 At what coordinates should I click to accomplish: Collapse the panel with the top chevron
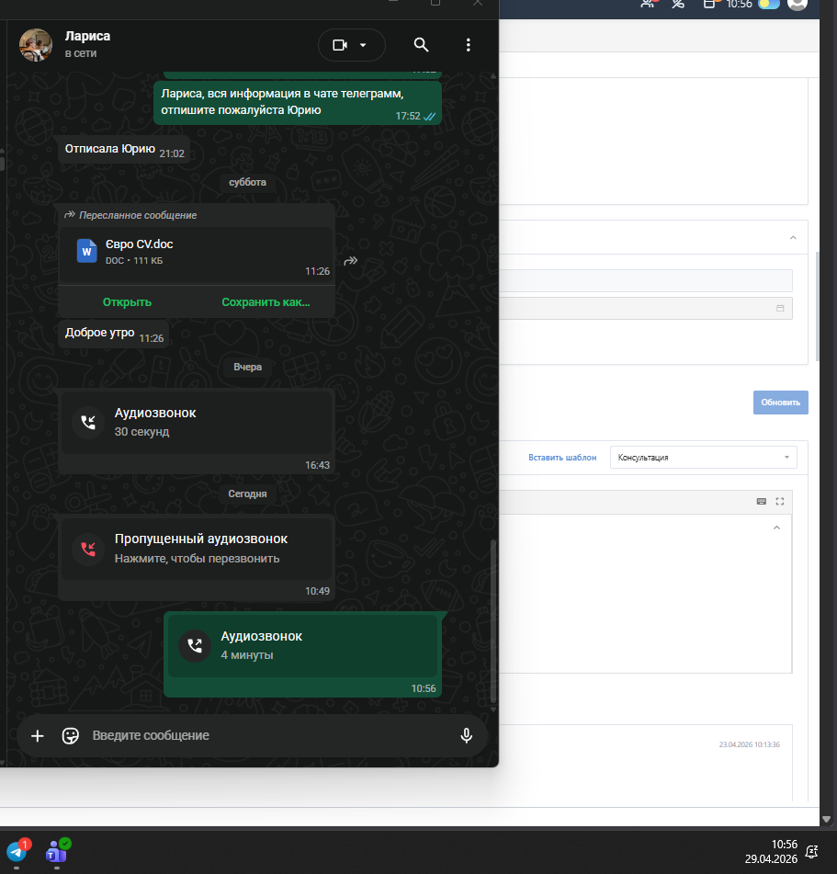pos(793,238)
